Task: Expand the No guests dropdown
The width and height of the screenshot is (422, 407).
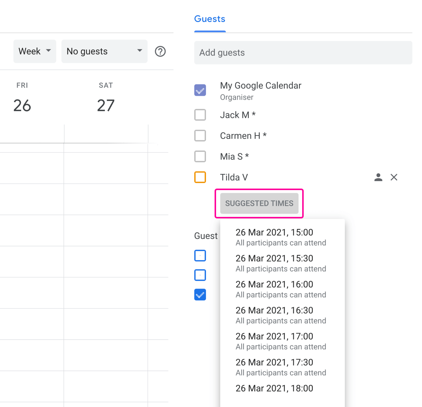Action: point(104,51)
